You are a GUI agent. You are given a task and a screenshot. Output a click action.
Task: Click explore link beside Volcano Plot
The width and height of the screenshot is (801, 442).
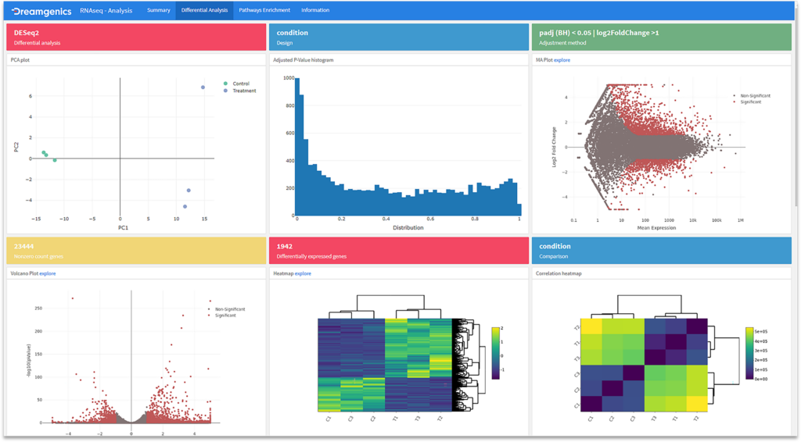point(48,274)
